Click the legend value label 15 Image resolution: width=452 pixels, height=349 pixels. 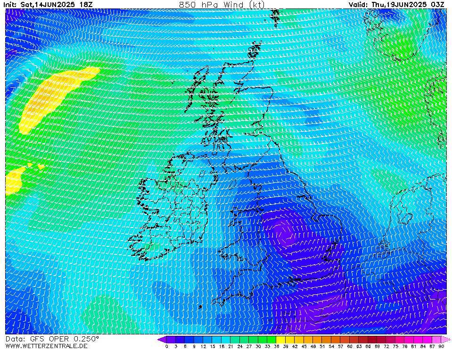click(x=213, y=346)
